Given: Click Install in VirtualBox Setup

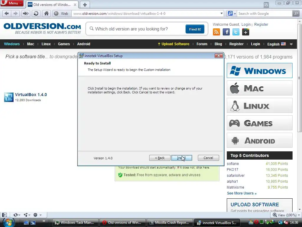Looking at the screenshot, I should [x=182, y=158].
